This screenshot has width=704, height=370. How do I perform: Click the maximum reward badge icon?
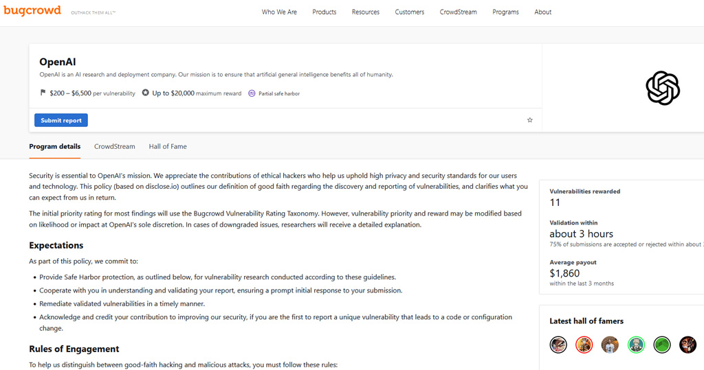tap(145, 93)
